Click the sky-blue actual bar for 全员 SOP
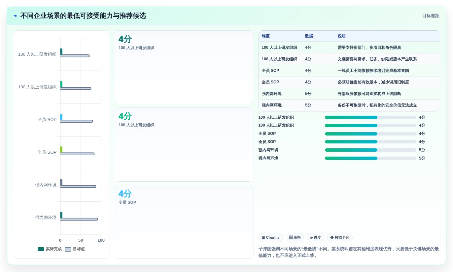This screenshot has height=272, width=453. point(61,117)
